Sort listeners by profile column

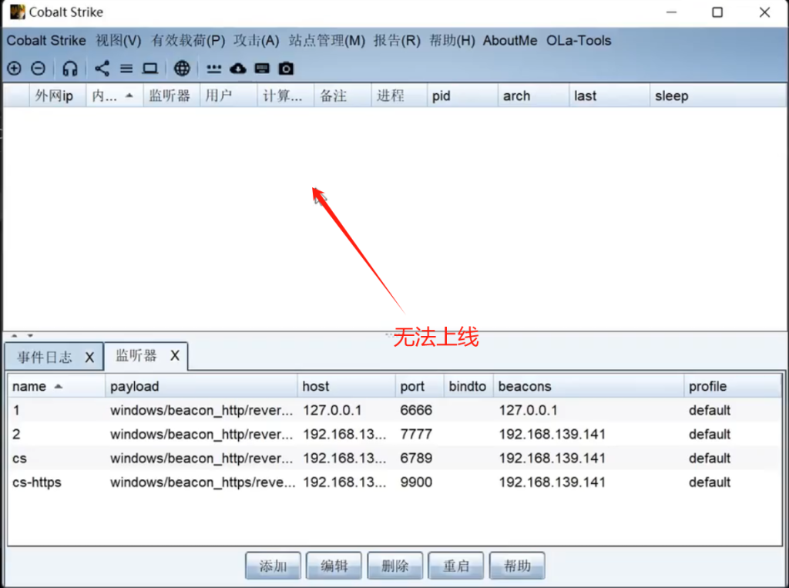point(733,386)
